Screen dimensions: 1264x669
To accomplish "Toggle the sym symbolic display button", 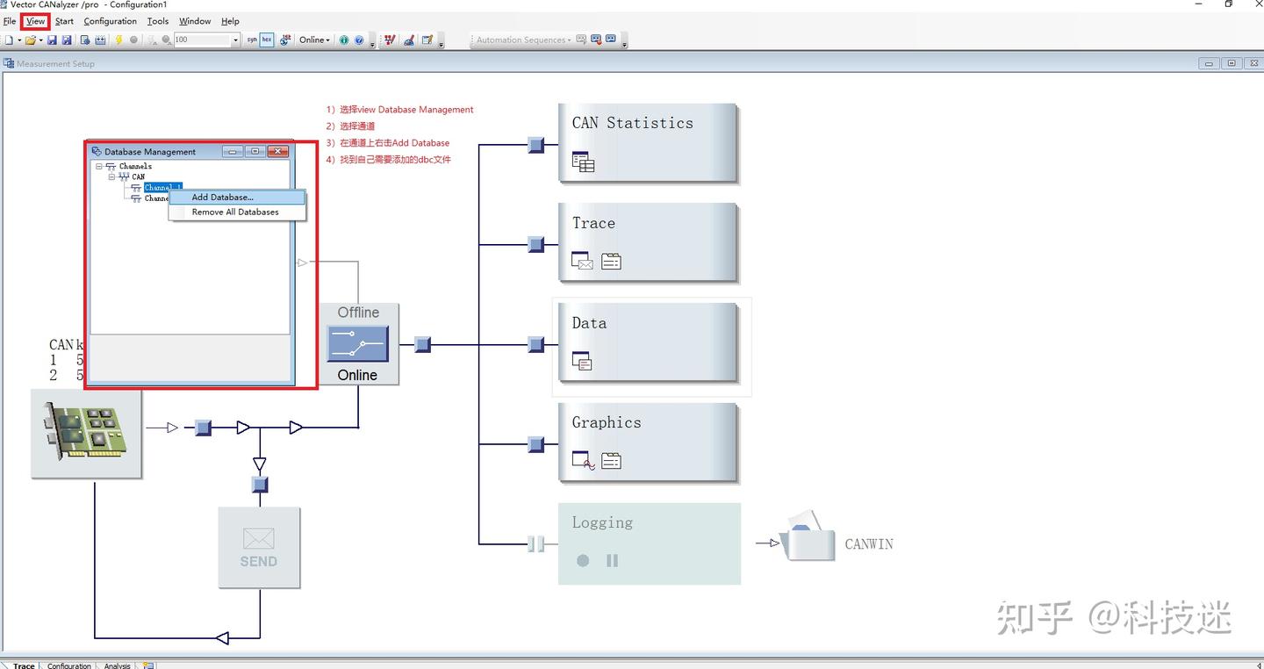I will click(252, 40).
